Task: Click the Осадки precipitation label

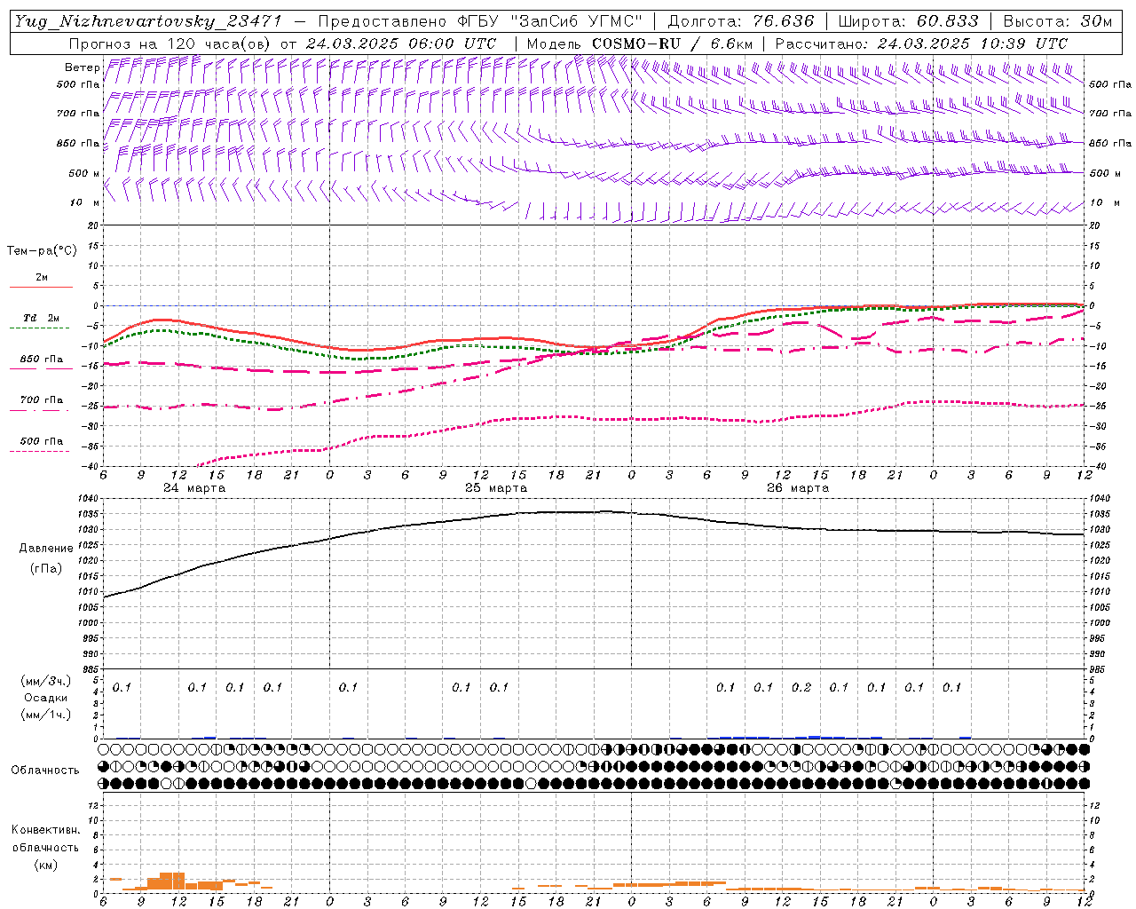Action: pyautogui.click(x=46, y=698)
